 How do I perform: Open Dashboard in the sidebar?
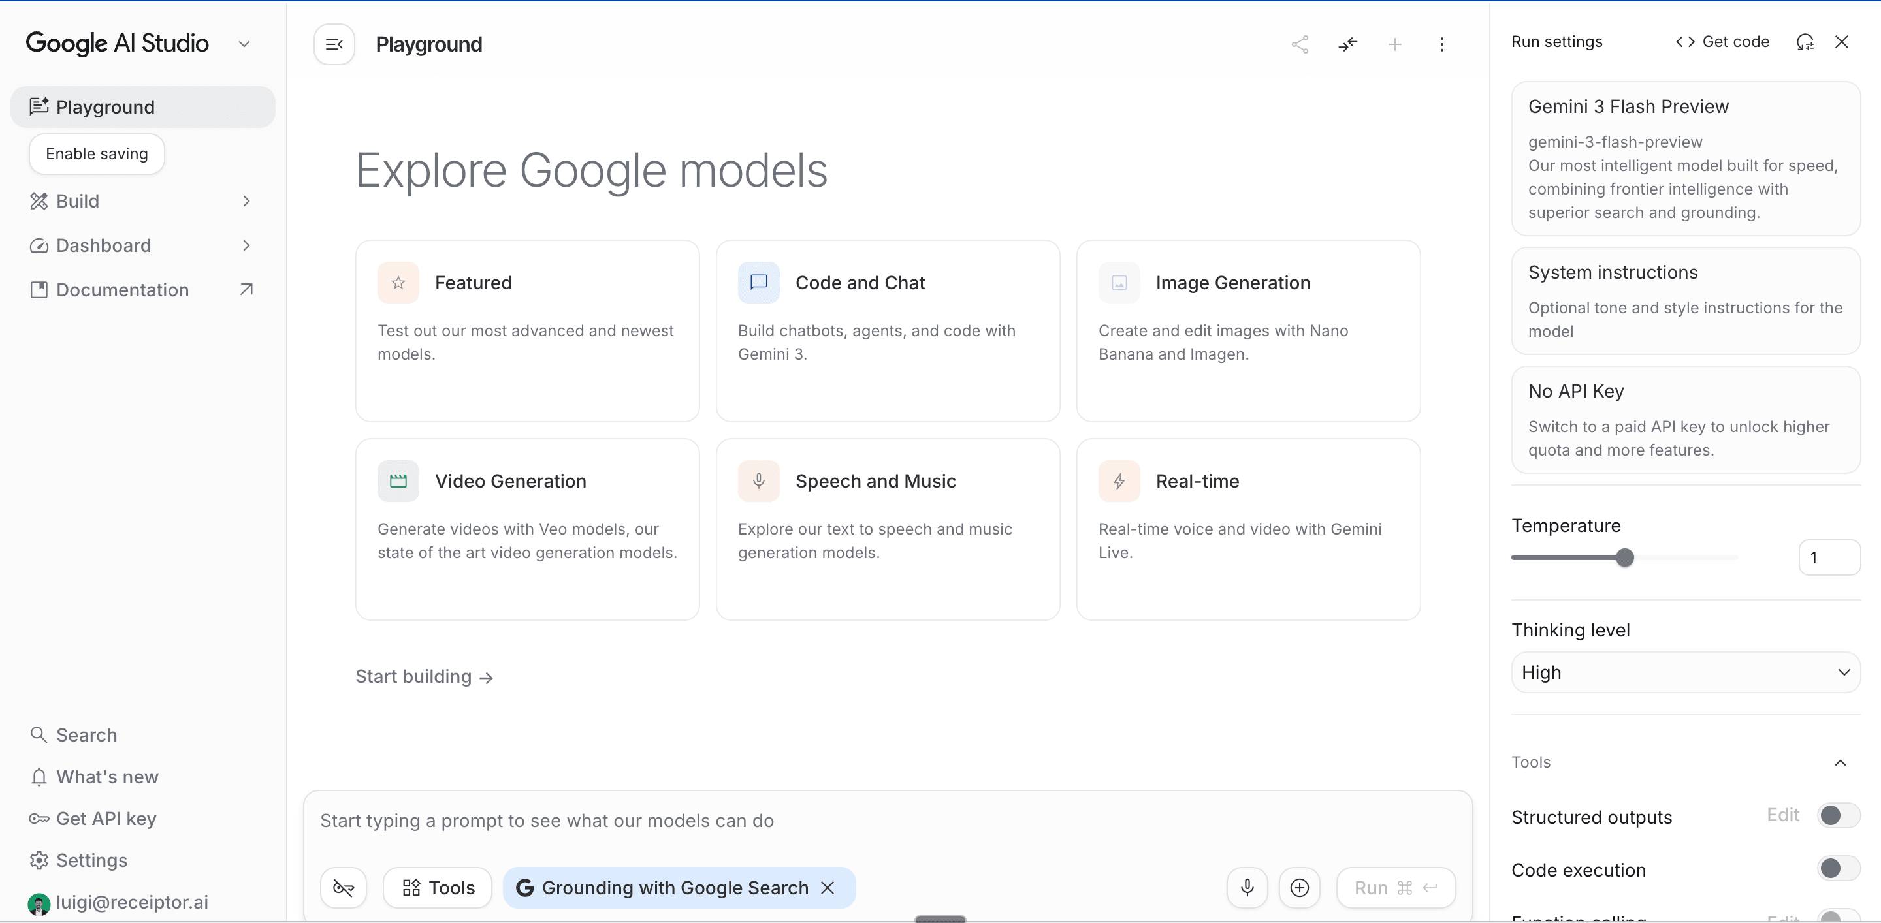coord(104,246)
